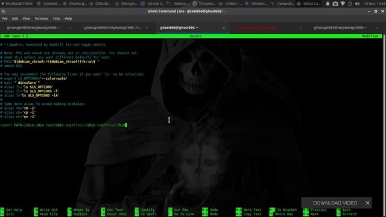This screenshot has width=386, height=217.
Task: Switch to the [WinBox... taskbar window
Action: tap(256, 4)
